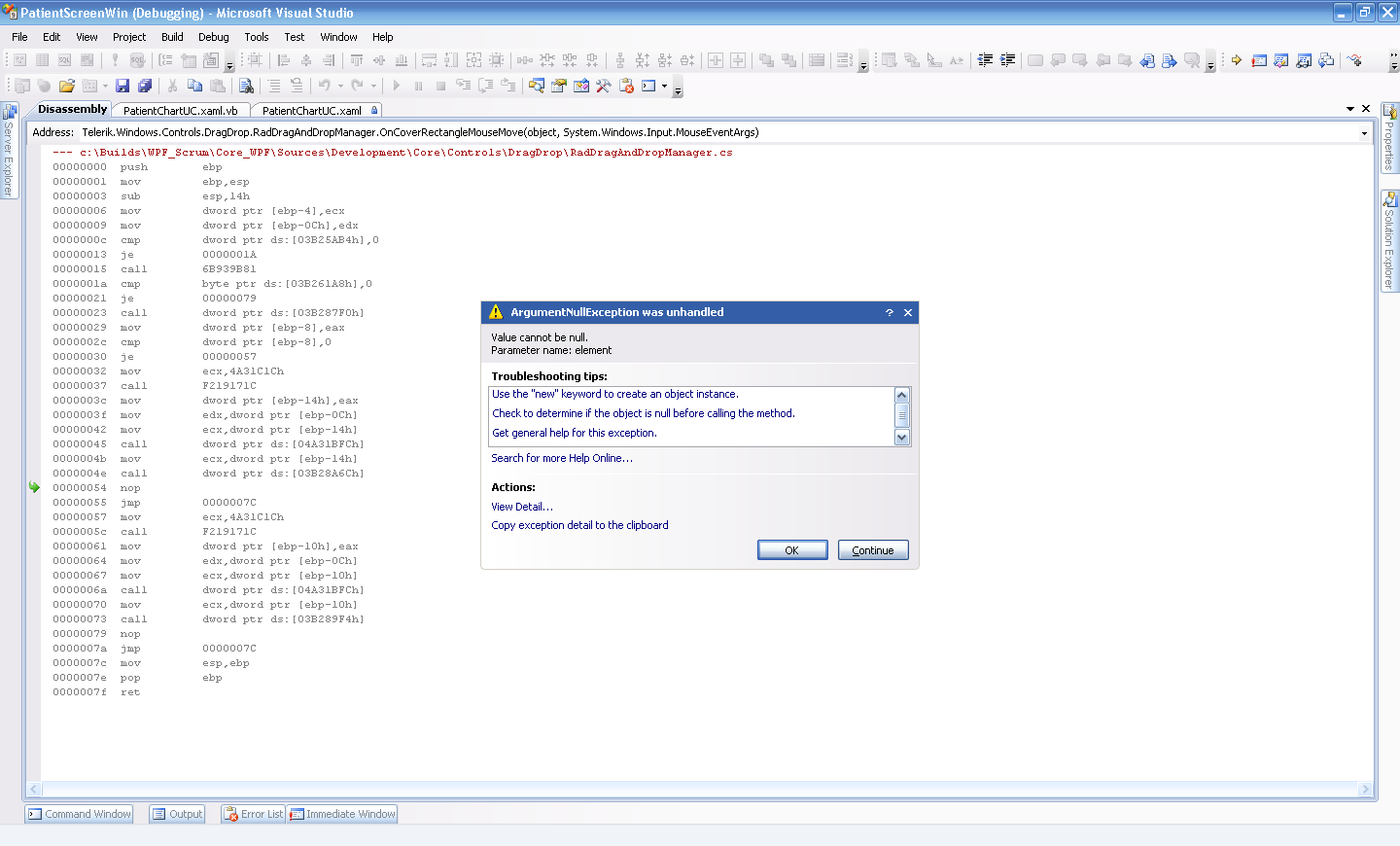Screen dimensions: 1400x846
Task: Switch to the PatientChartUC.xaml.vb tab
Action: click(181, 111)
